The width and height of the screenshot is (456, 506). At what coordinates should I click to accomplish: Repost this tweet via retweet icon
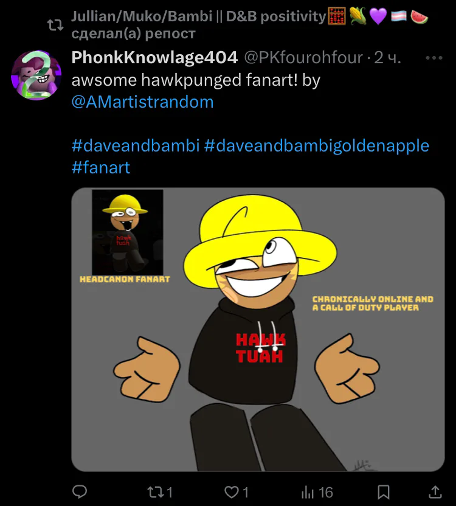point(154,493)
